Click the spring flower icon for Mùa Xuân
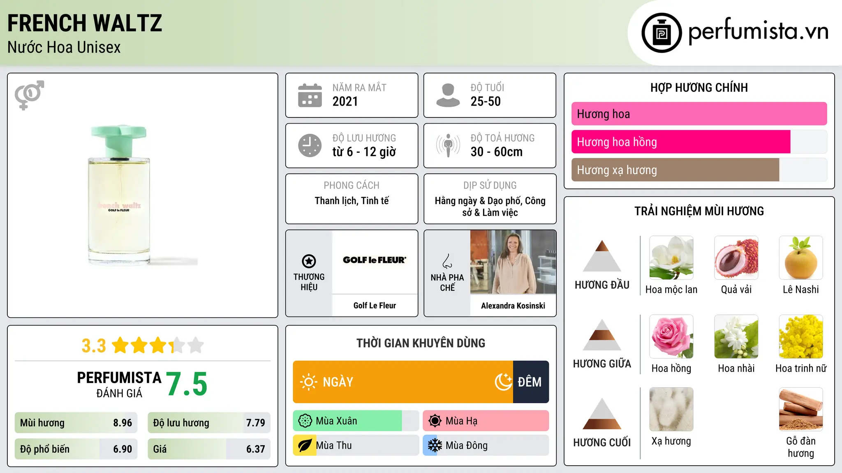 pos(305,421)
